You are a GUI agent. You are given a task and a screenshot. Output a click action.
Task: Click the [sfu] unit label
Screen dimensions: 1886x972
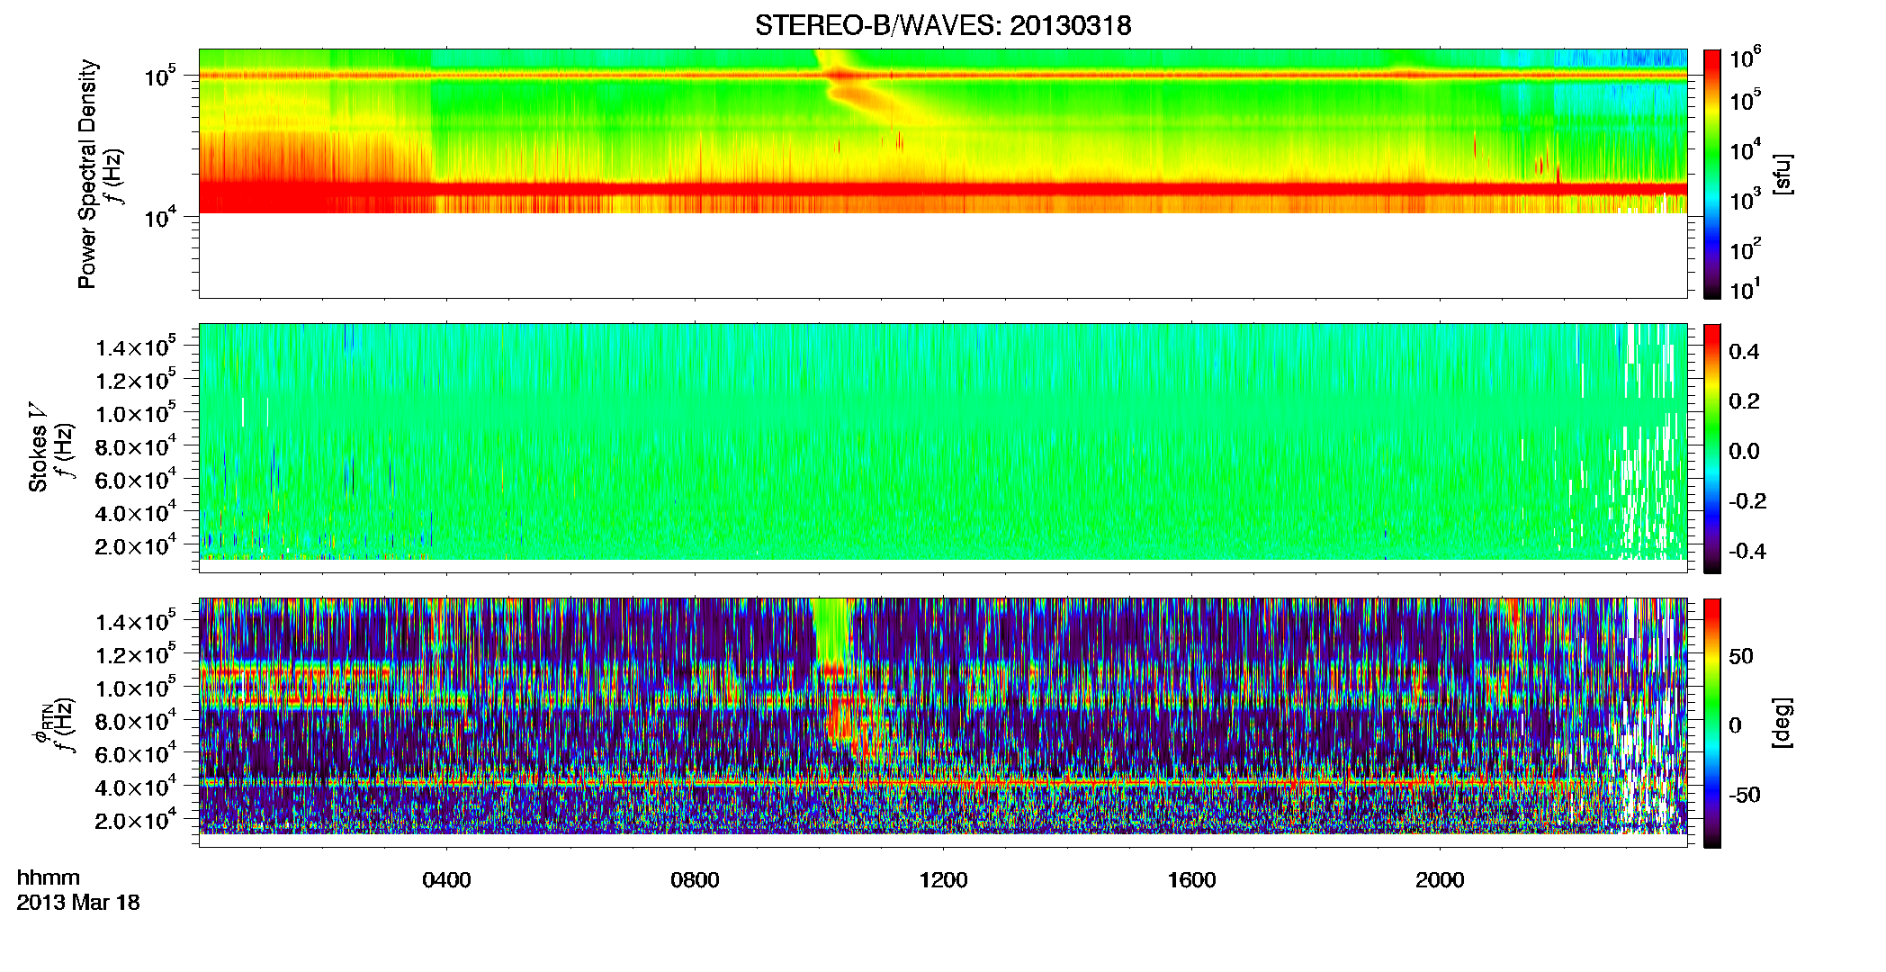(x=1783, y=174)
